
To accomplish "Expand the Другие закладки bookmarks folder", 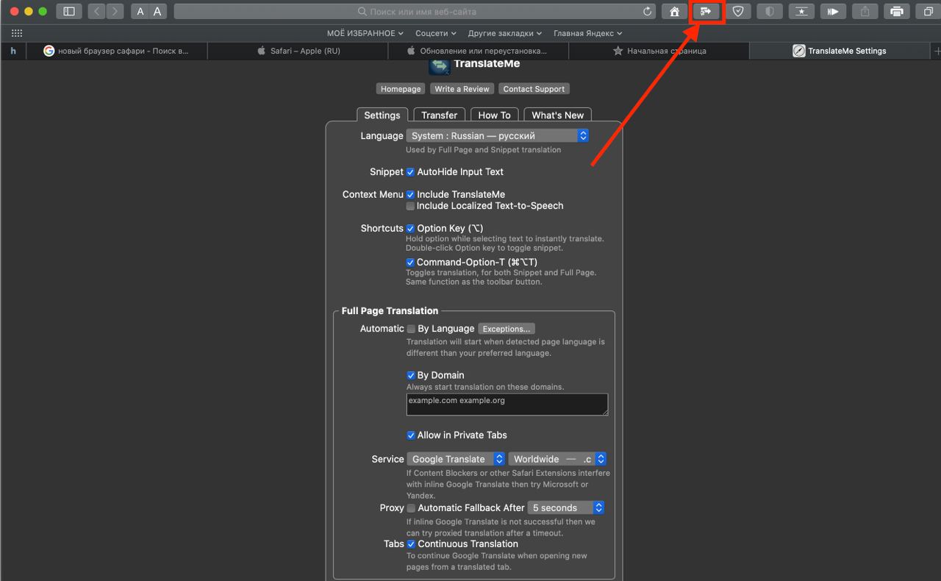I will pos(505,33).
